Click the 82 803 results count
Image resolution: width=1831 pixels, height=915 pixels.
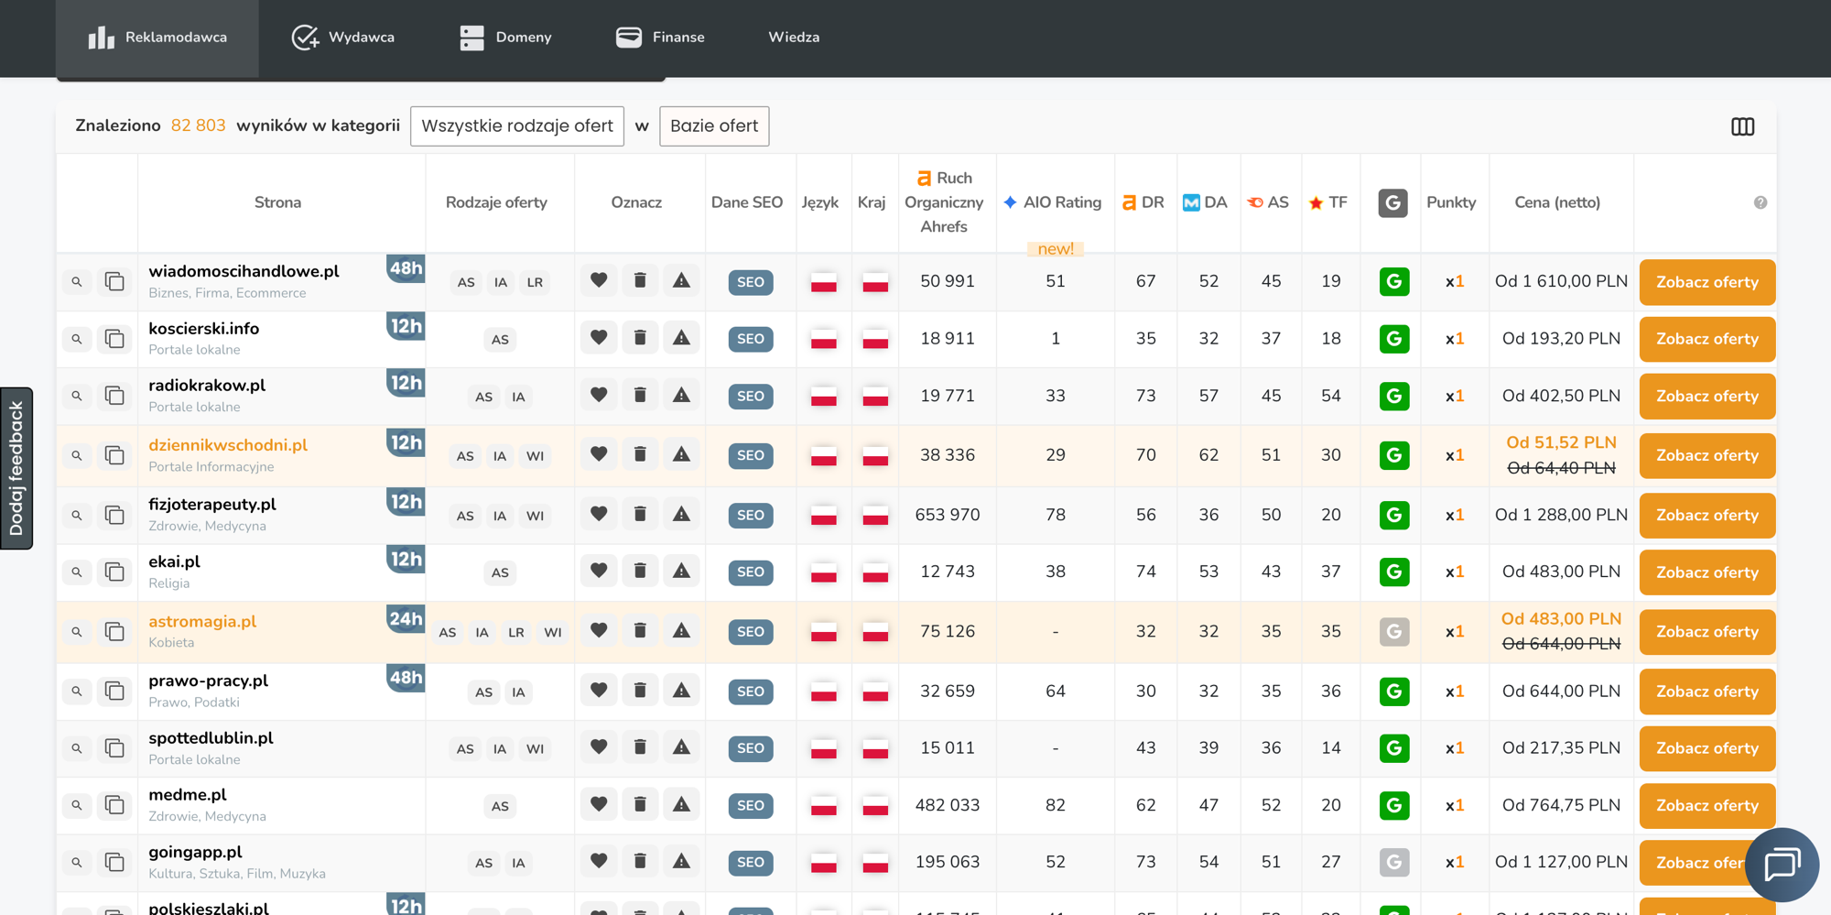point(198,125)
